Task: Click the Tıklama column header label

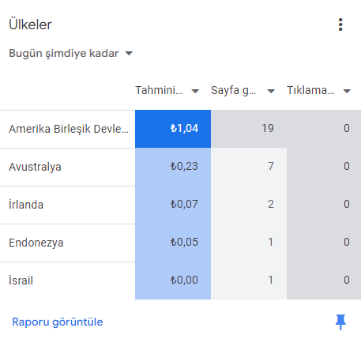Action: 310,90
